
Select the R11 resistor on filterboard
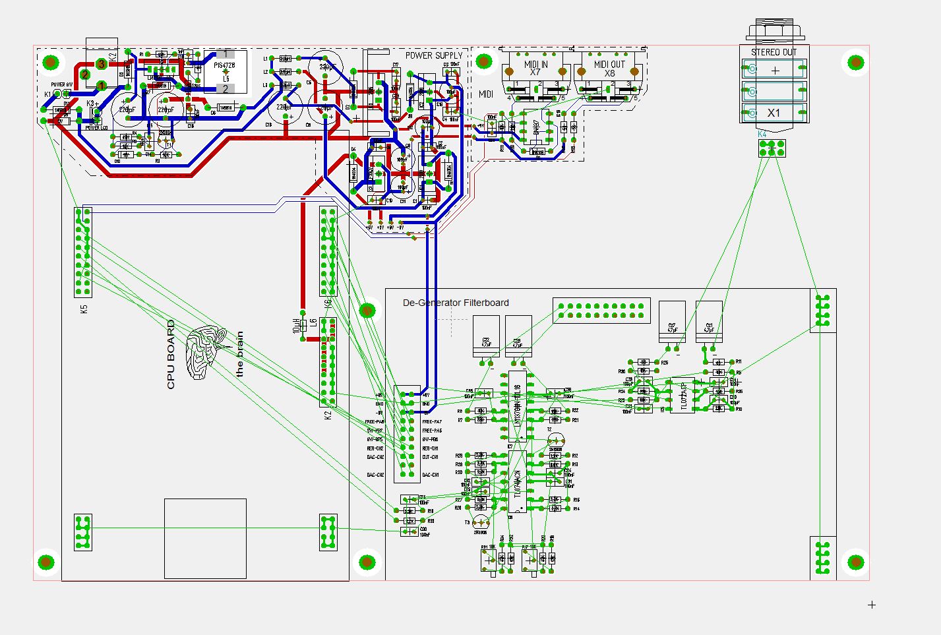tap(719, 363)
